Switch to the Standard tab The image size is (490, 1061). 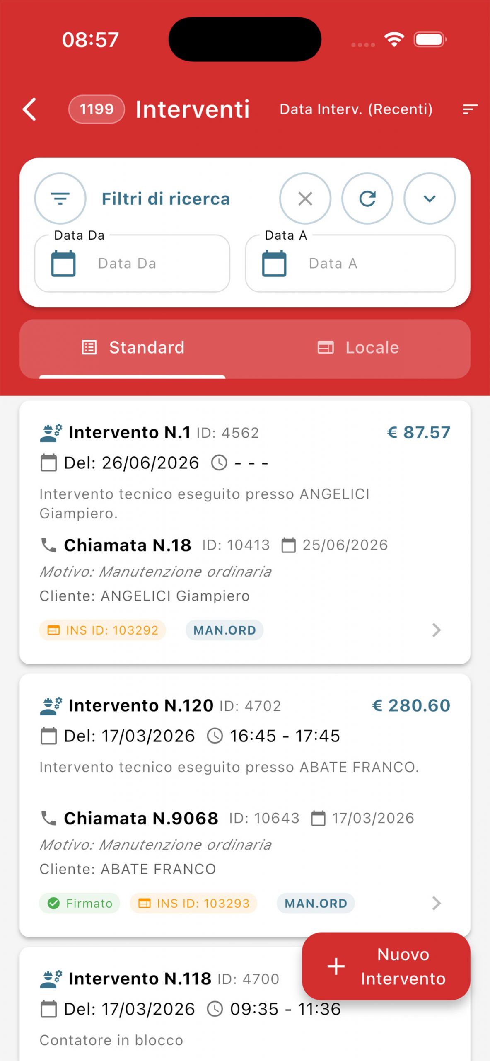pyautogui.click(x=133, y=347)
